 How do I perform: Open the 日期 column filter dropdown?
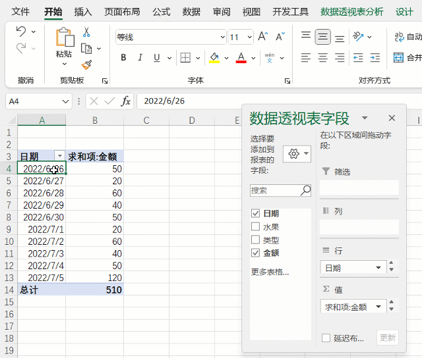(59, 157)
